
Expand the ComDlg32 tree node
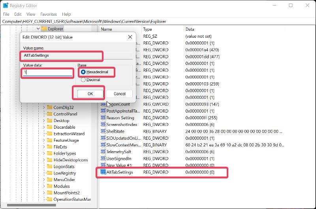coord(44,107)
